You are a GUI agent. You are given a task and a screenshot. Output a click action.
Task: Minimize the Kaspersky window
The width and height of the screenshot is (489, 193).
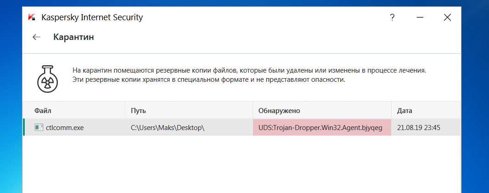coord(420,17)
